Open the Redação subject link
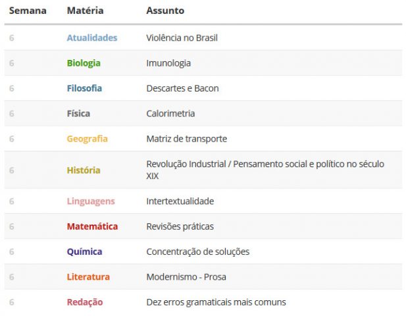The image size is (406, 316). 85,302
